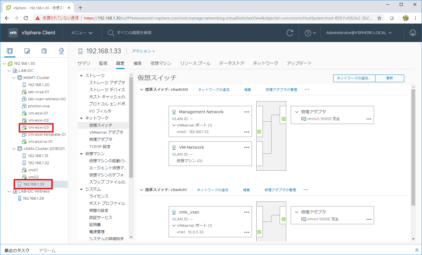Collapse the 192.168.1.30 vCenter tree node
422x255 pixels.
[4, 64]
